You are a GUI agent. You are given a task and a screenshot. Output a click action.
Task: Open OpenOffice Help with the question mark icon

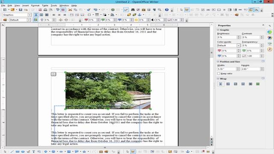167,10
